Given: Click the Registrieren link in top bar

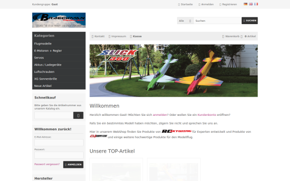Looking at the screenshot, I should coord(228,4).
